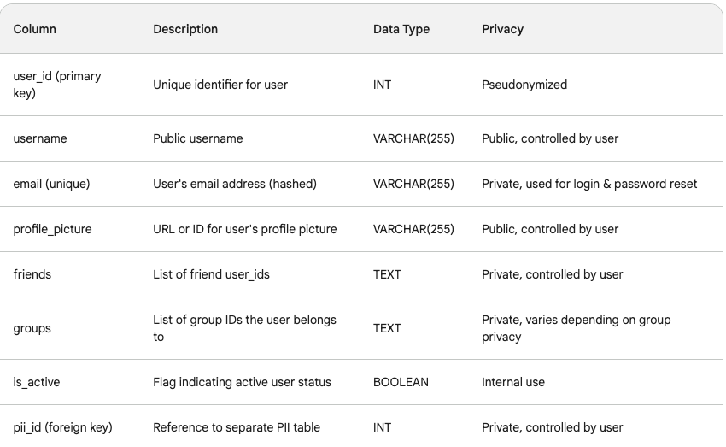
Task: Click the email (unique) cell
Action: [x=51, y=184]
